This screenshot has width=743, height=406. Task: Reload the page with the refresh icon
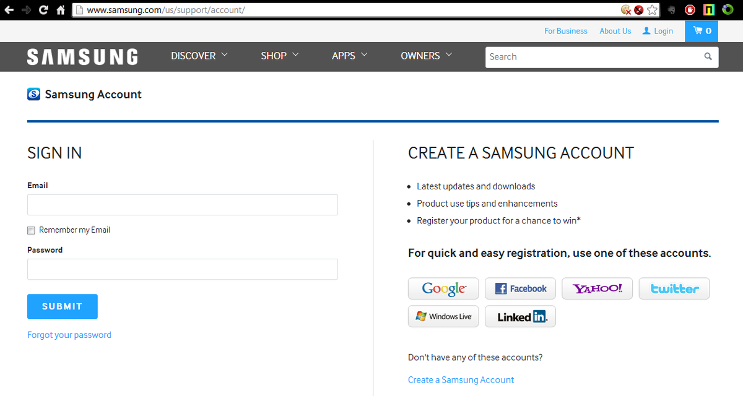[41, 9]
